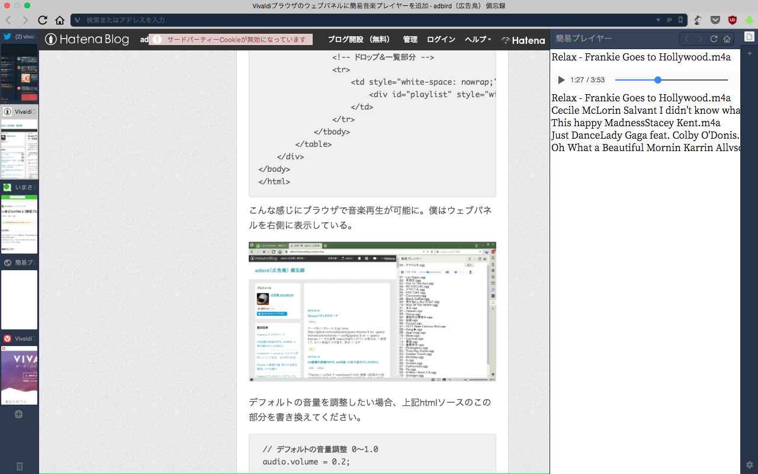758x474 pixels.
Task: Open a new tab with the plus button
Action: 18,414
